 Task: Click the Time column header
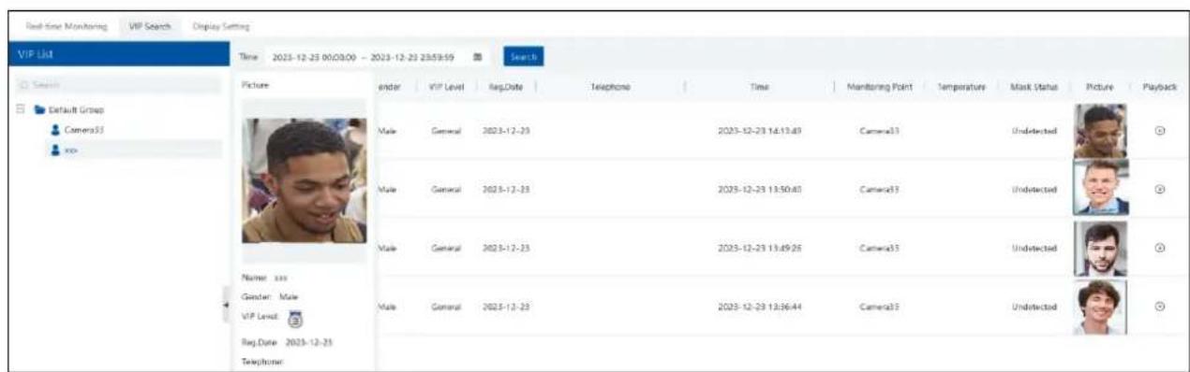[x=760, y=86]
